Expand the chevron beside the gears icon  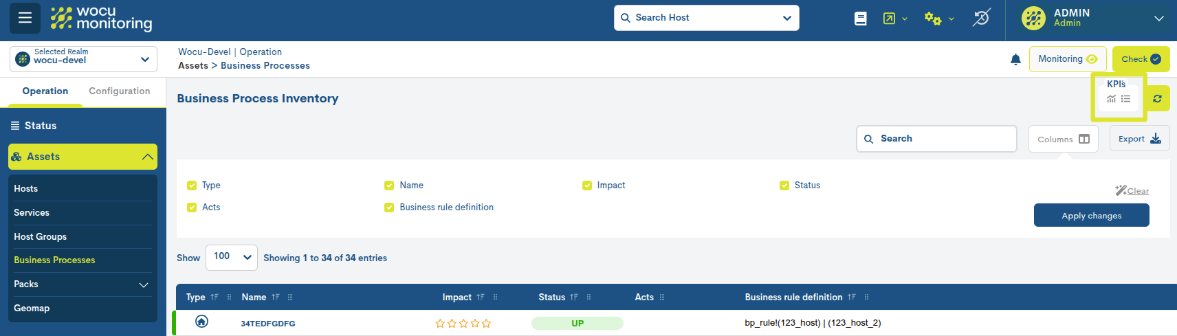[x=951, y=19]
